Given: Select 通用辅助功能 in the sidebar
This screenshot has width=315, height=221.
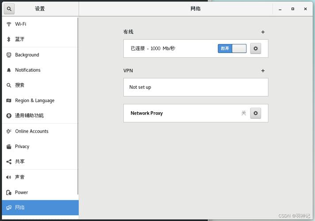Looking at the screenshot, I should (40, 116).
